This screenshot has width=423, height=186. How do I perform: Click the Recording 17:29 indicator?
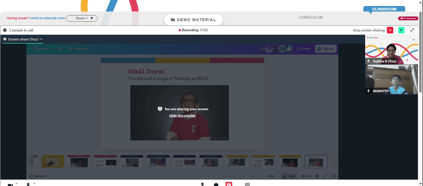pos(193,30)
